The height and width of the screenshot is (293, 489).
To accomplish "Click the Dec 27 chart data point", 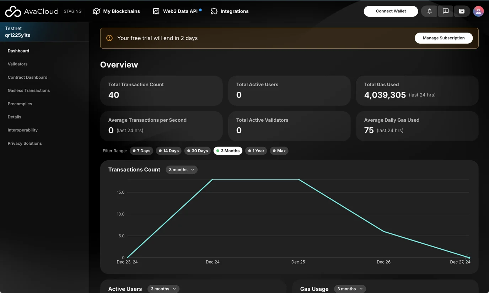I will pyautogui.click(x=469, y=258).
